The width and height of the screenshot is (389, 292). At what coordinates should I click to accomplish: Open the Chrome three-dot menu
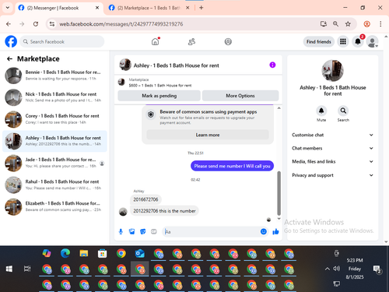tap(380, 24)
